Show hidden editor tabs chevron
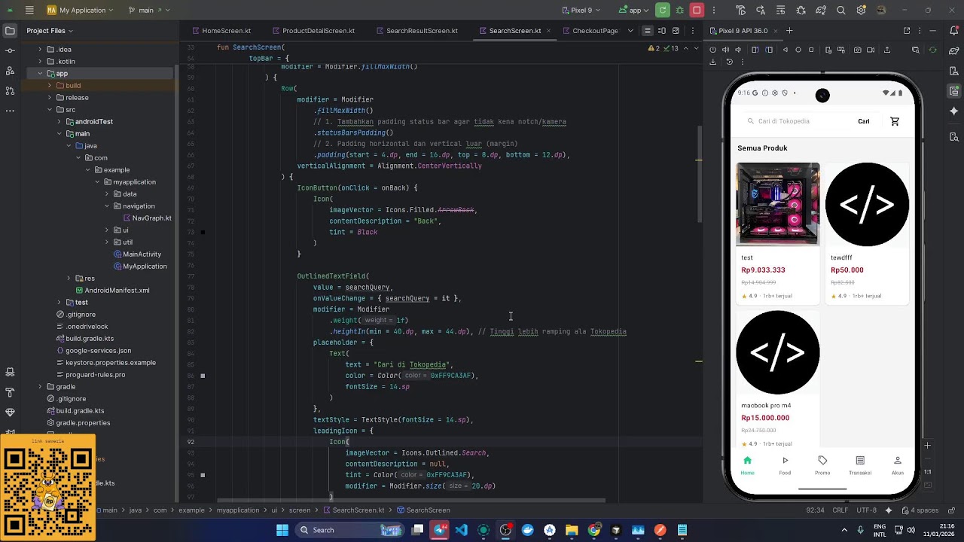The width and height of the screenshot is (964, 542). click(x=631, y=31)
